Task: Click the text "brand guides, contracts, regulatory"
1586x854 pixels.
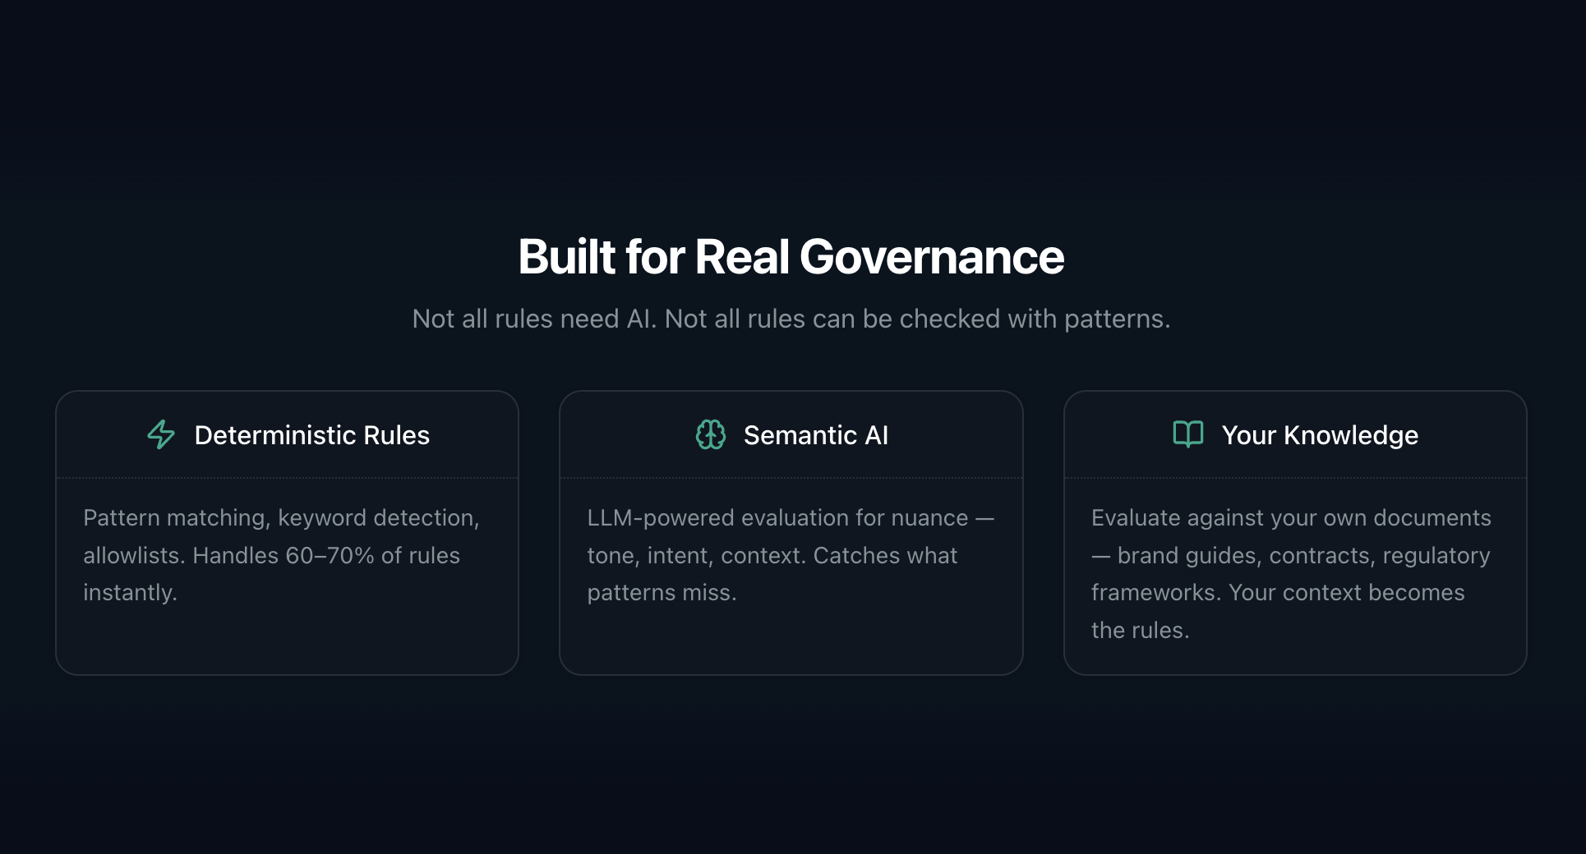Action: (x=1303, y=556)
